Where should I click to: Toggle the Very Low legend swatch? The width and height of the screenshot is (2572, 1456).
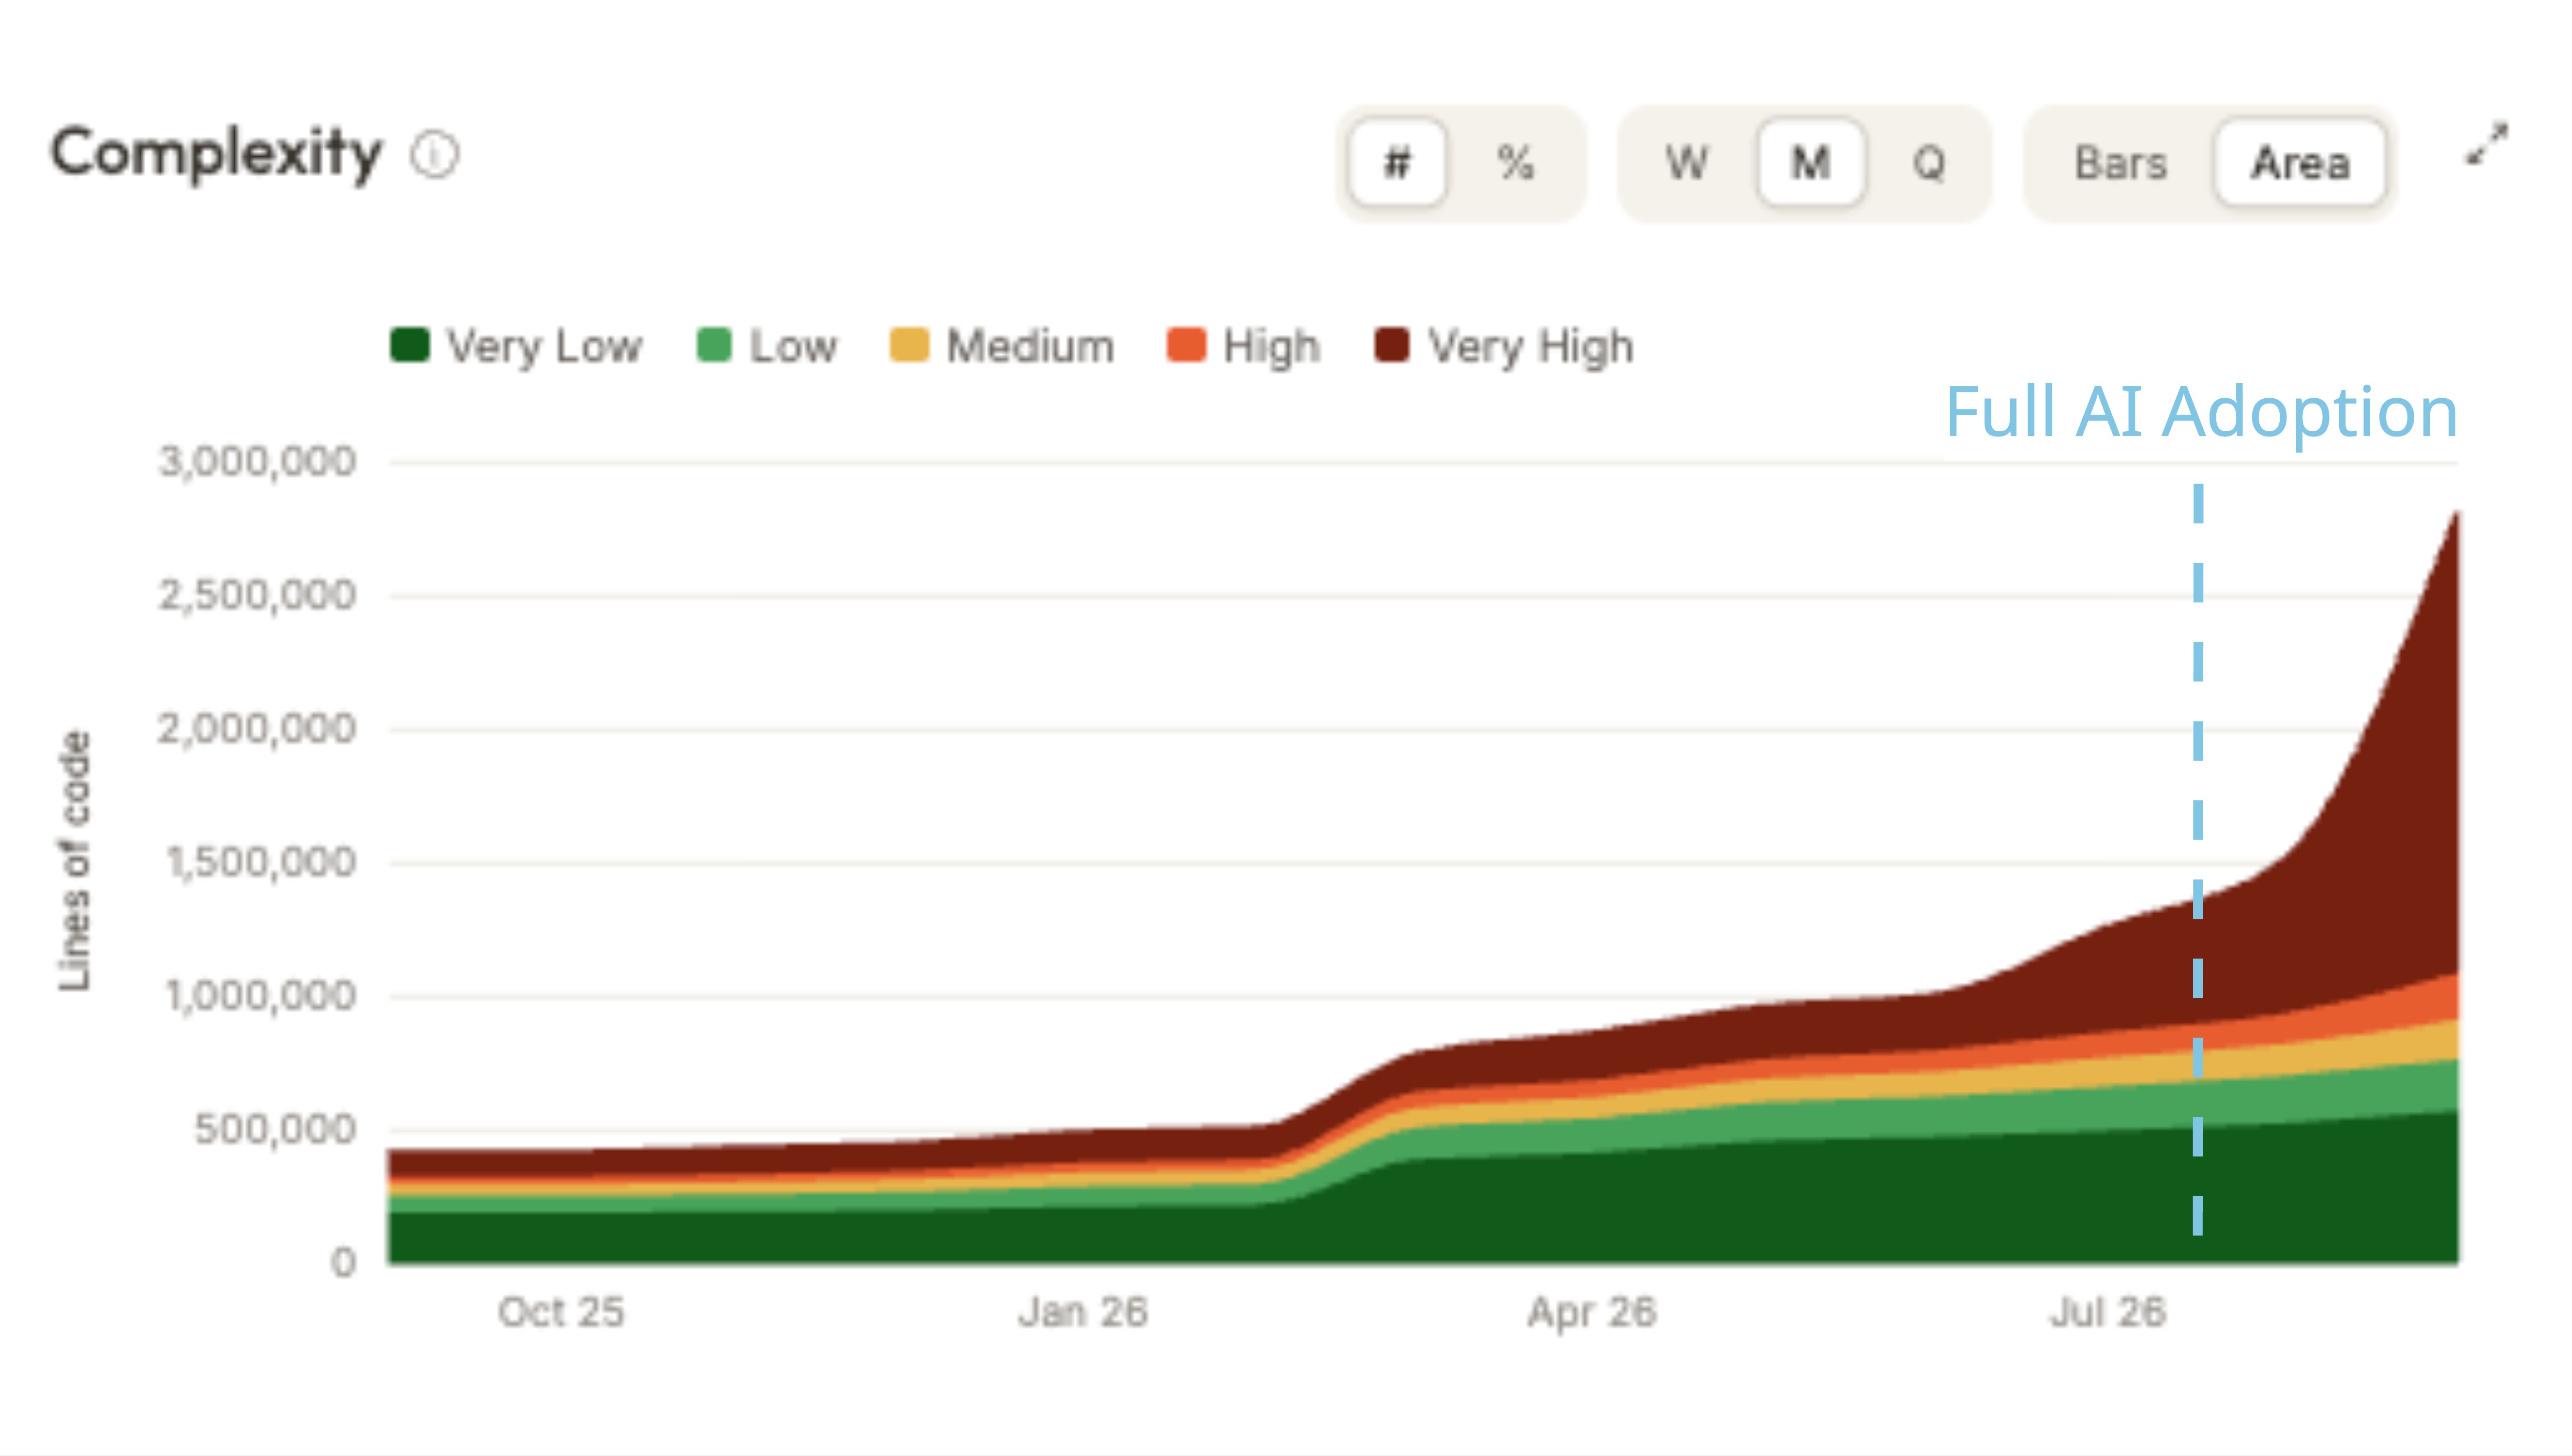[x=410, y=345]
